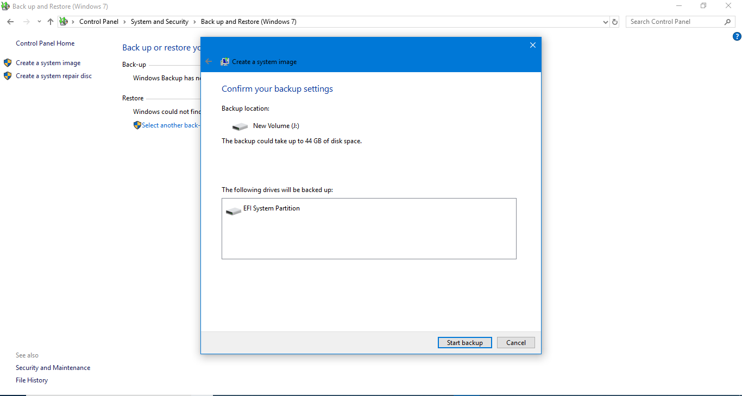Screen dimensions: 742x396
Task: Select EFI System Partition in the drives list
Action: pos(271,208)
